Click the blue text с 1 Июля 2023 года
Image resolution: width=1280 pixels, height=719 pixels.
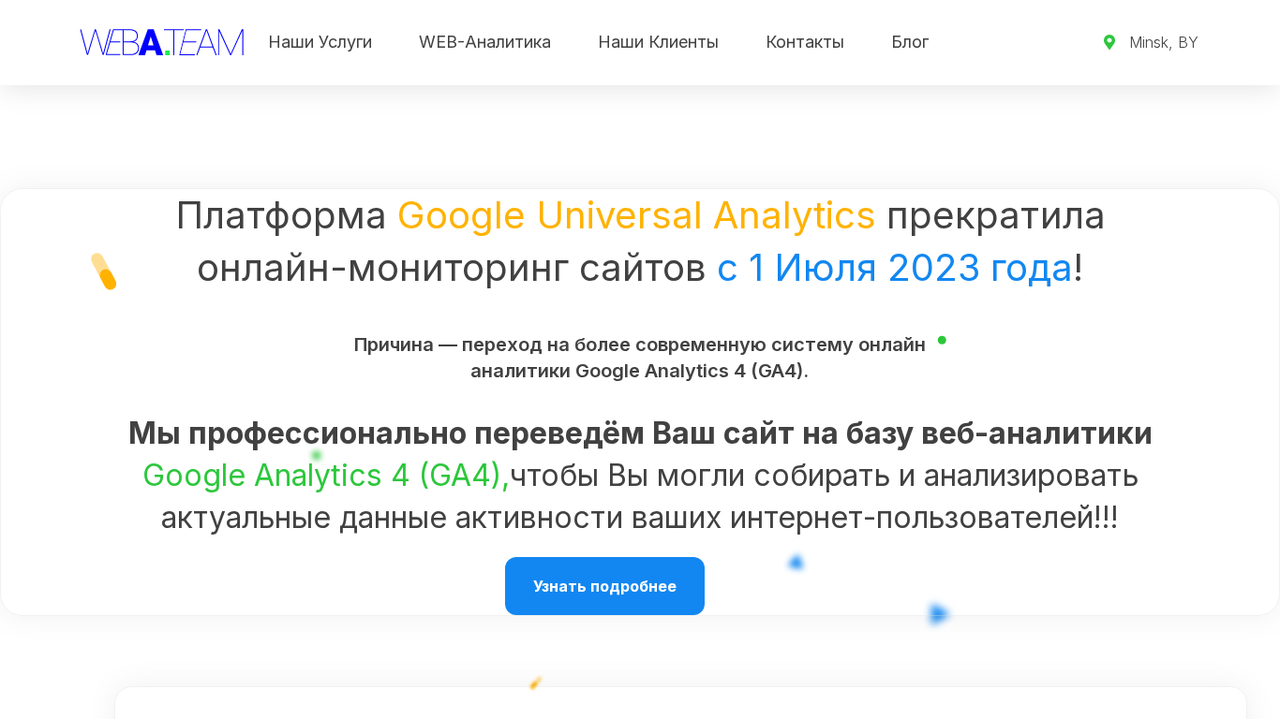coord(894,268)
